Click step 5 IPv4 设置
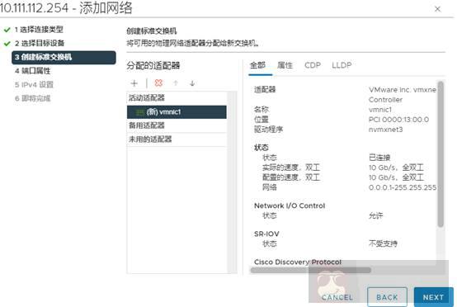The image size is (457, 307). click(x=34, y=85)
